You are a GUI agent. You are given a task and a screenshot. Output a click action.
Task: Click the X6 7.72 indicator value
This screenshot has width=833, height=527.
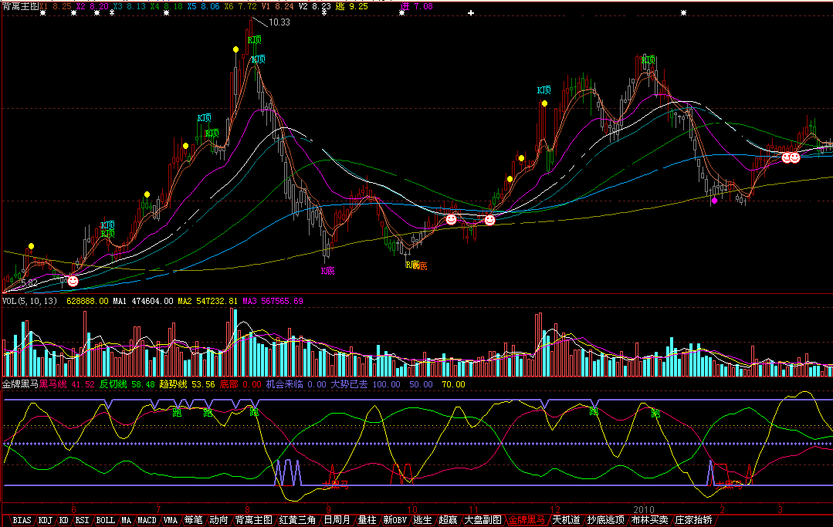tap(241, 6)
